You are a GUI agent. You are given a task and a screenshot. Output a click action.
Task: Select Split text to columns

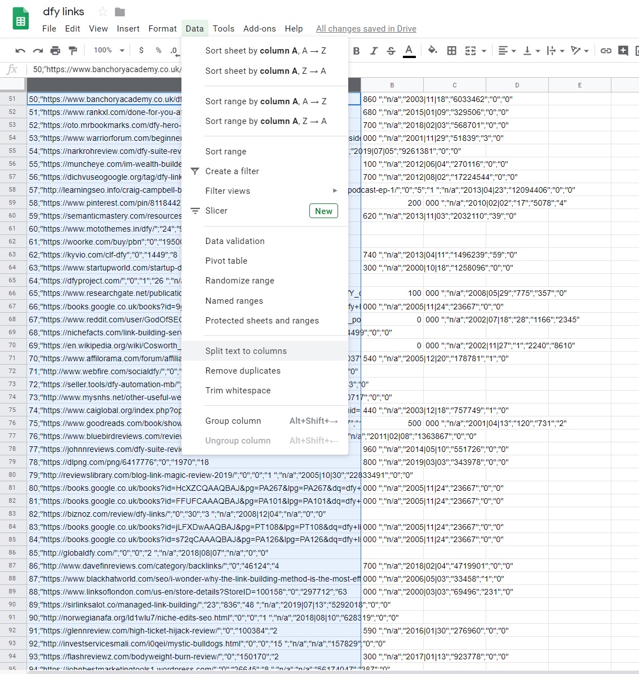(x=265, y=351)
